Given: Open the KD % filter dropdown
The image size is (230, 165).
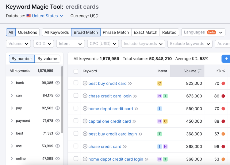Looking at the screenshot, I should (x=44, y=44).
